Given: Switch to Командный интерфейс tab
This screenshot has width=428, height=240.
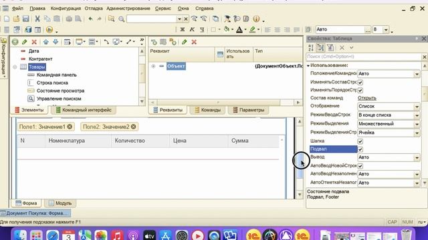Looking at the screenshot, I should (84, 110).
